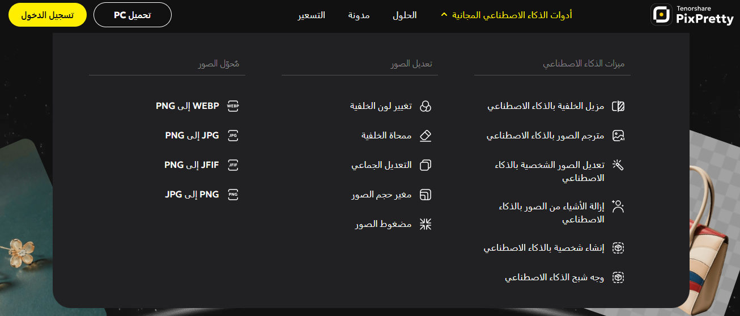This screenshot has width=740, height=316.
Task: Click the background eraser icon
Action: click(x=425, y=136)
